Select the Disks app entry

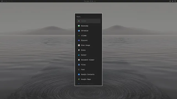coord(88,50)
